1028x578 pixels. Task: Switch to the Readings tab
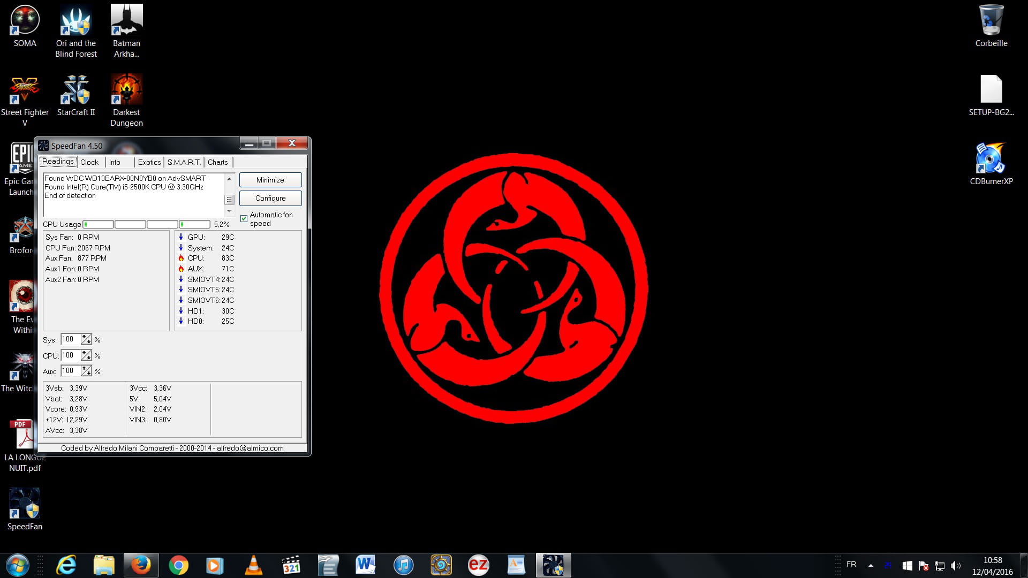tap(58, 162)
